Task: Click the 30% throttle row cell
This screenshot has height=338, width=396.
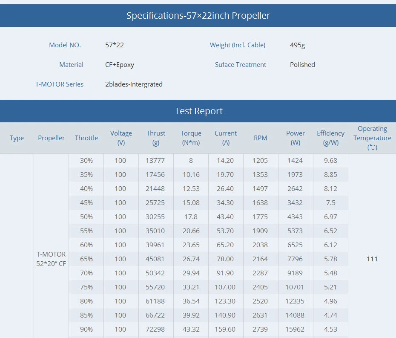Action: (x=86, y=161)
